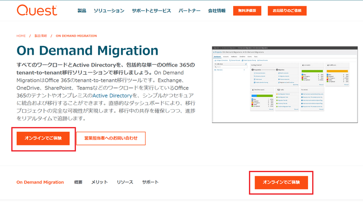Jump to メリット section
This screenshot has height=202, width=363.
click(99, 182)
